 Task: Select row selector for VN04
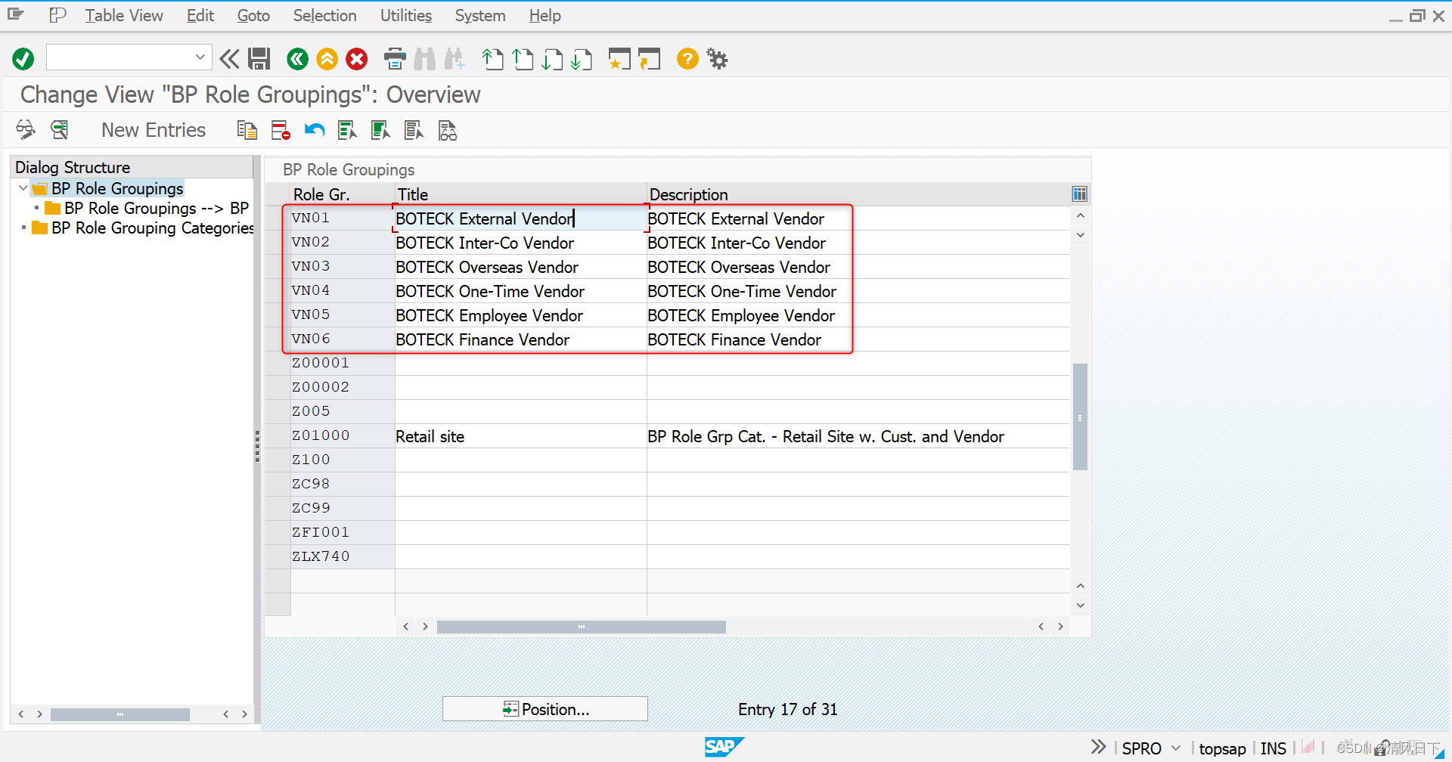point(278,291)
